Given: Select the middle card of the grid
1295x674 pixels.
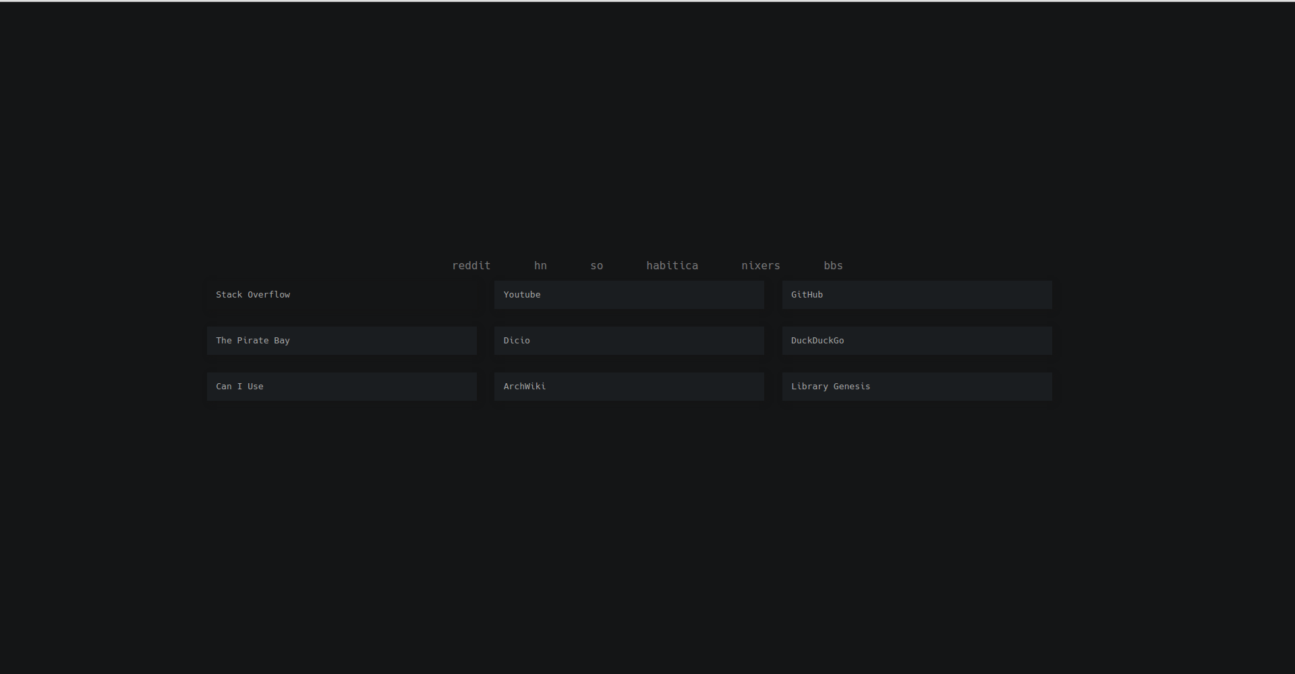Looking at the screenshot, I should [x=629, y=340].
